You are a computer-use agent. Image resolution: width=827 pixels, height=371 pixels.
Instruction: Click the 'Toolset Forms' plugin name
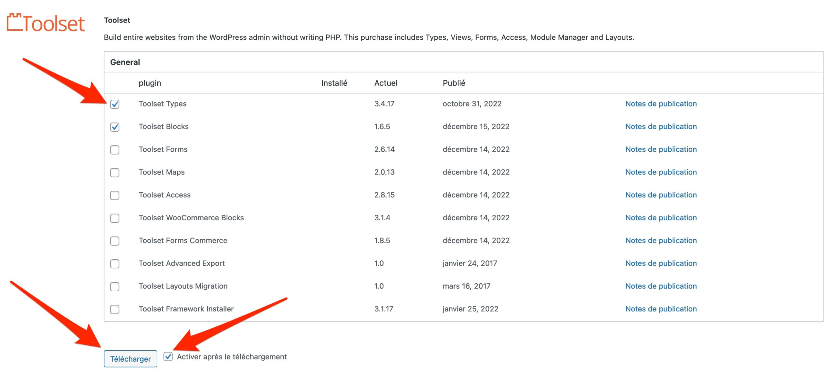[x=163, y=149]
